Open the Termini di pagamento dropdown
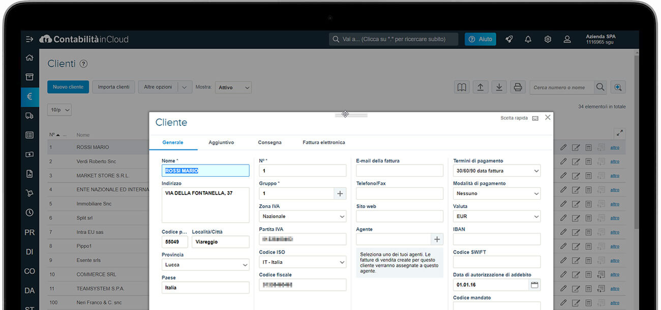The image size is (661, 310). (x=497, y=171)
